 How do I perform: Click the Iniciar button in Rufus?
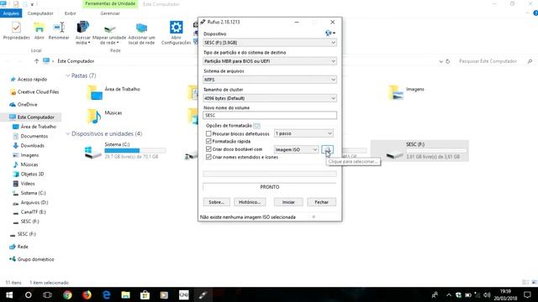[288, 202]
